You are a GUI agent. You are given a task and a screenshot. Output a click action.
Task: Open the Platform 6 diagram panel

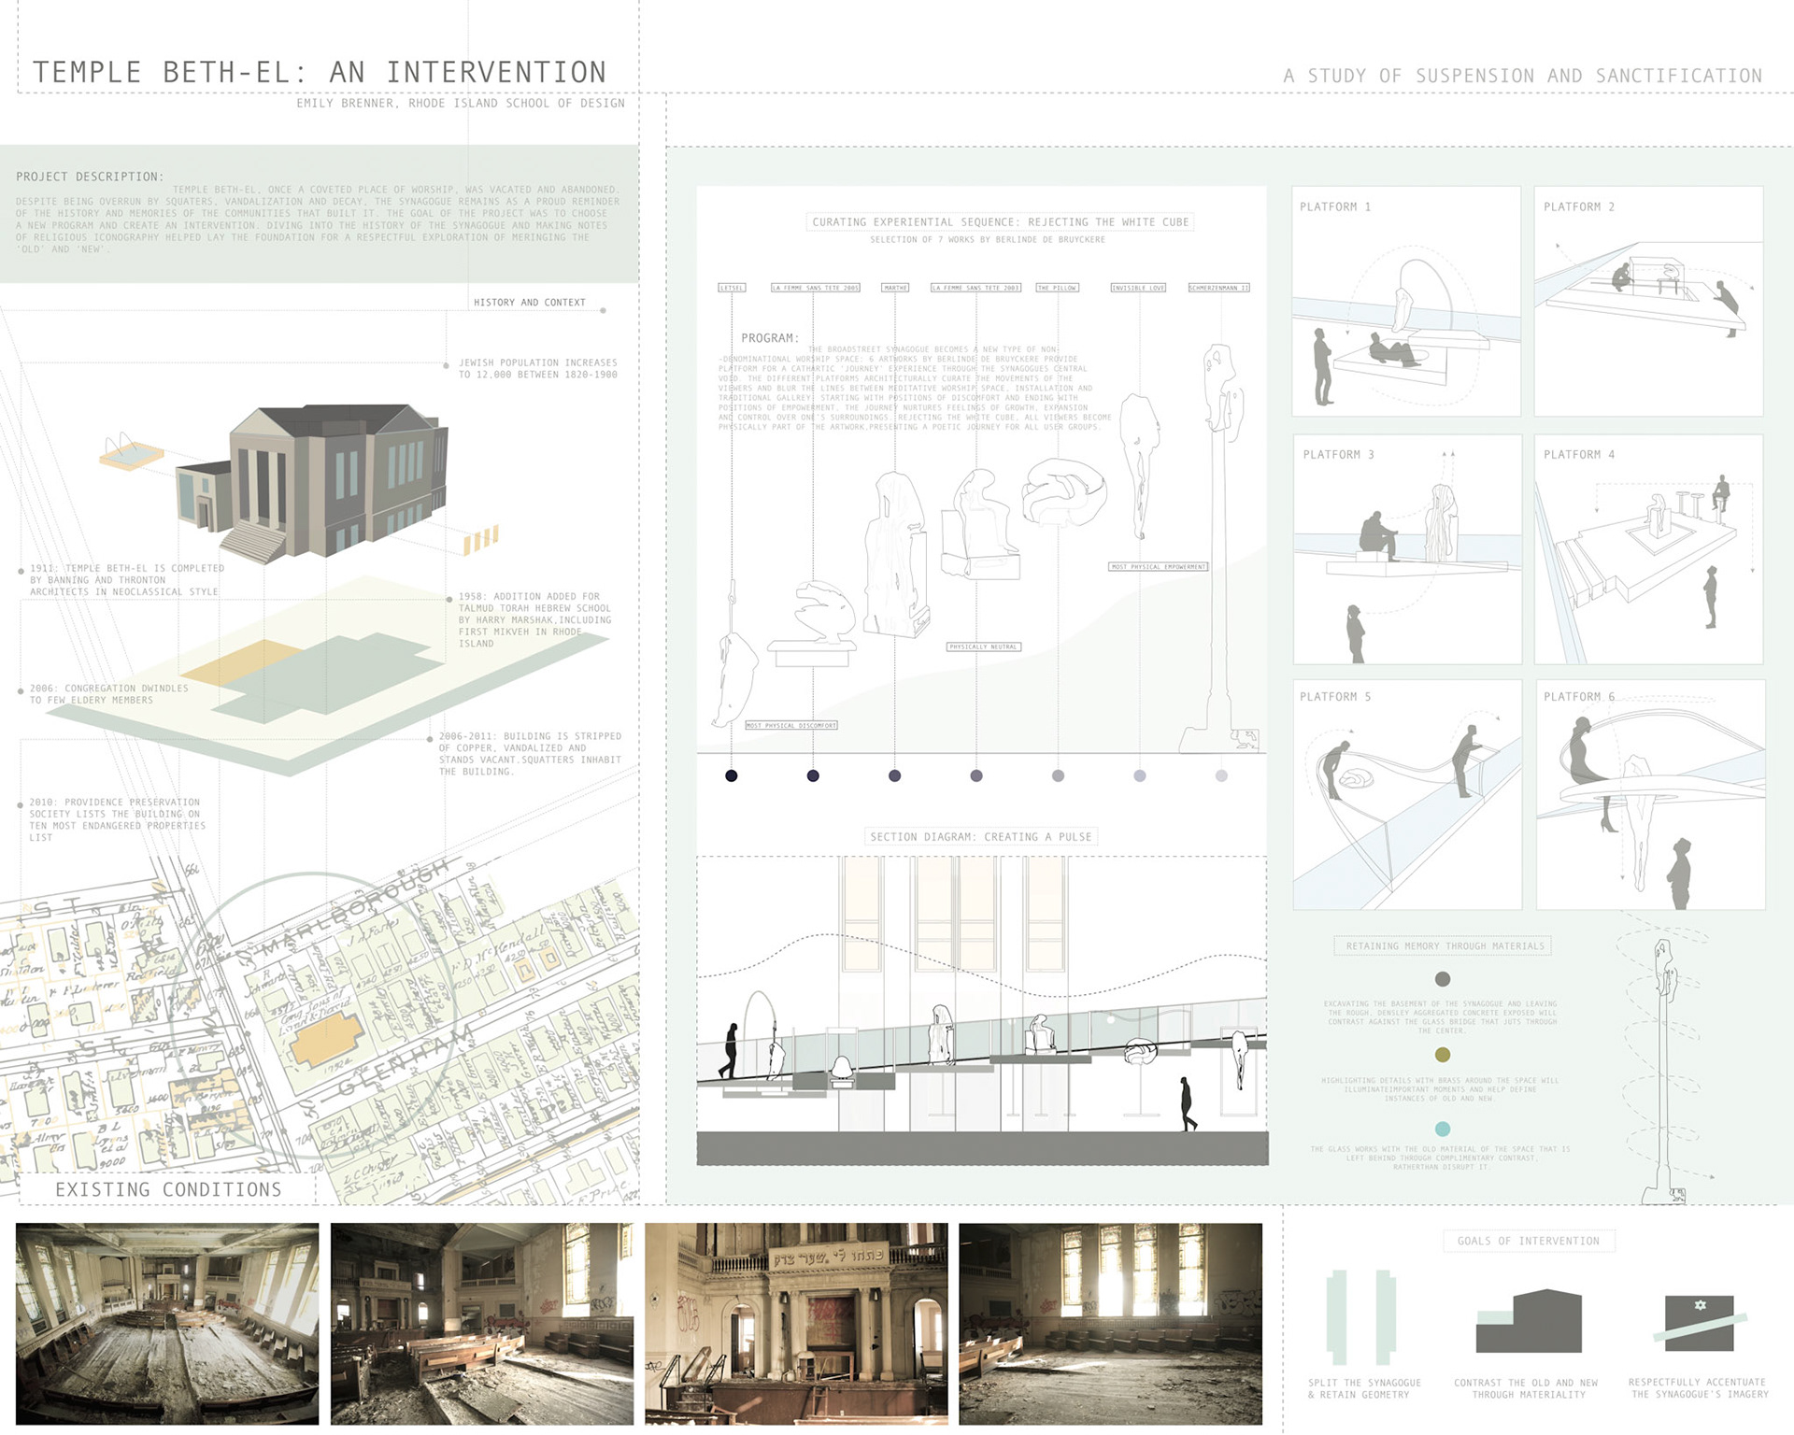click(1650, 795)
